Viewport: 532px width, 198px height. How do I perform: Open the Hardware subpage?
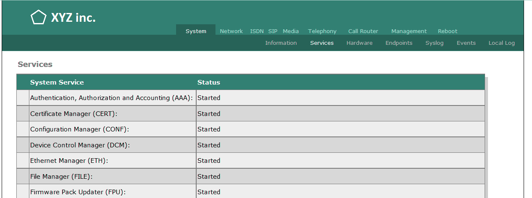click(x=359, y=43)
